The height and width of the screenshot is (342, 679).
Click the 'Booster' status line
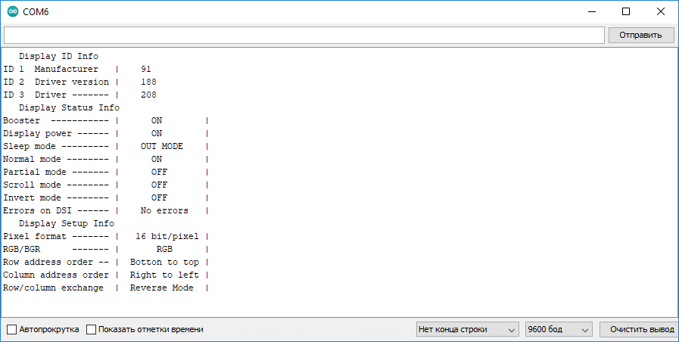pyautogui.click(x=106, y=121)
